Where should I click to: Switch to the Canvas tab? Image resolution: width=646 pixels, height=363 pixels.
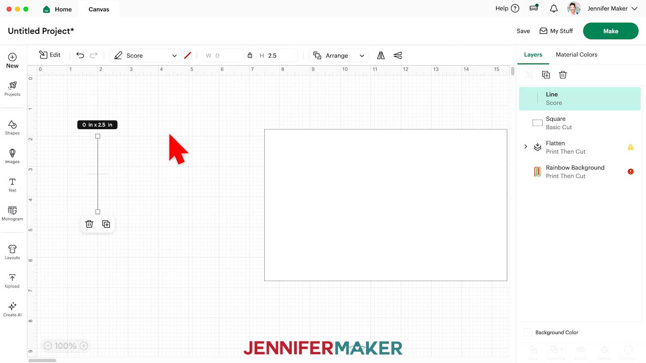[99, 9]
